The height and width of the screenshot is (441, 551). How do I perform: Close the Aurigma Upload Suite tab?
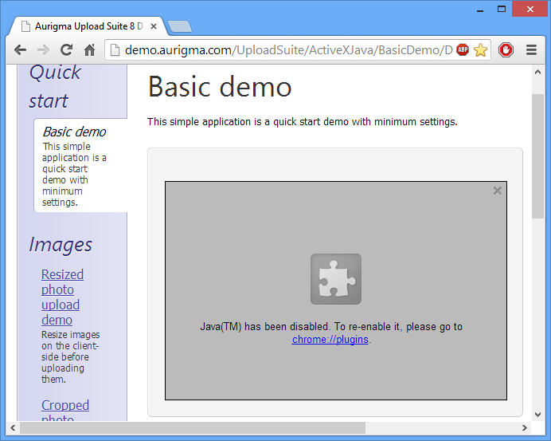point(154,26)
